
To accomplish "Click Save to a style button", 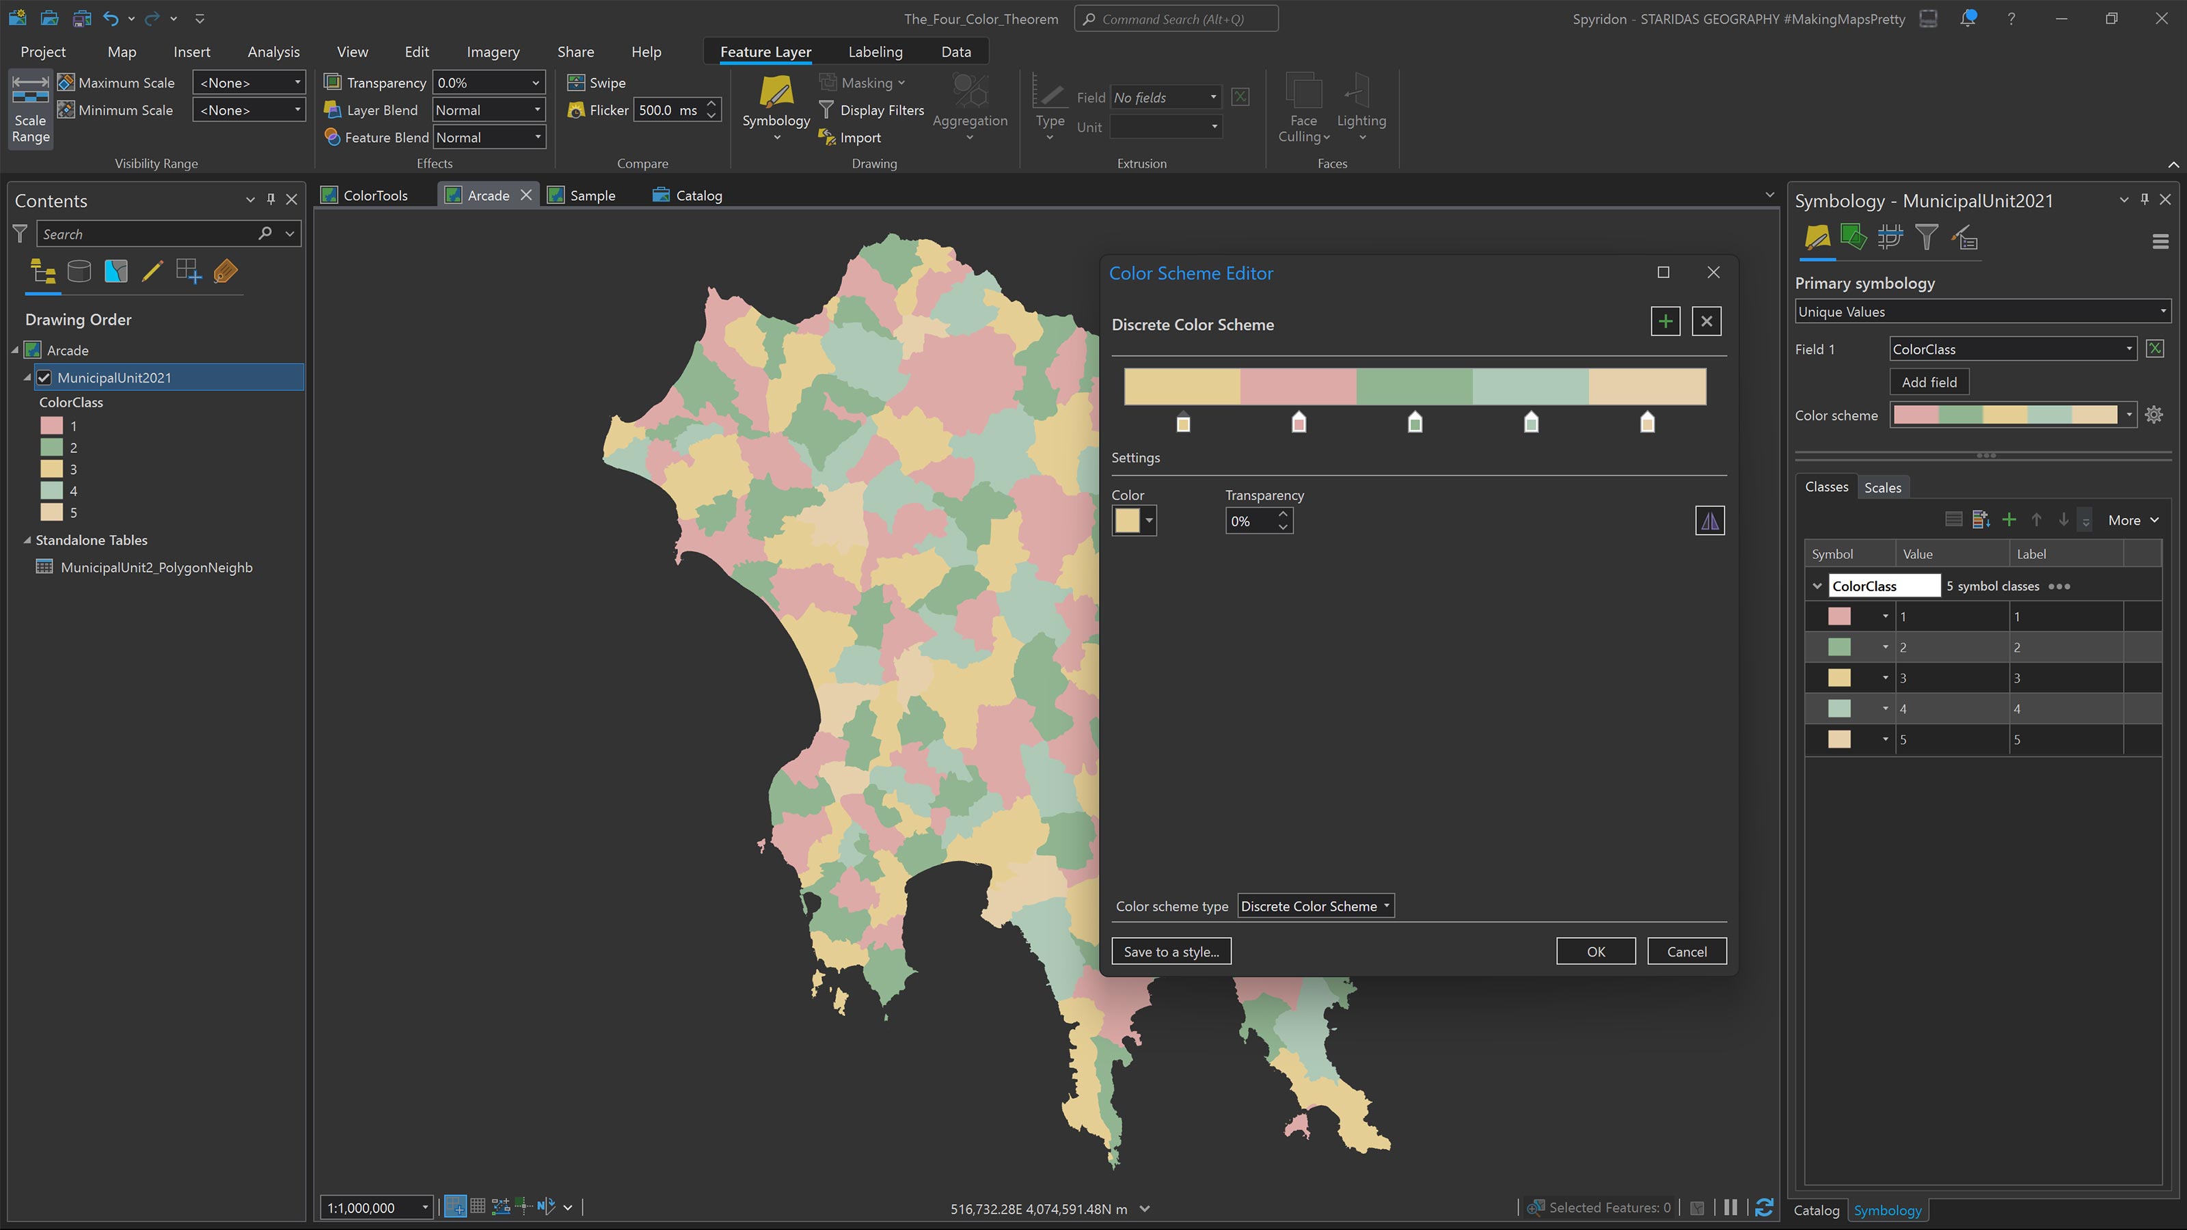I will coord(1171,951).
